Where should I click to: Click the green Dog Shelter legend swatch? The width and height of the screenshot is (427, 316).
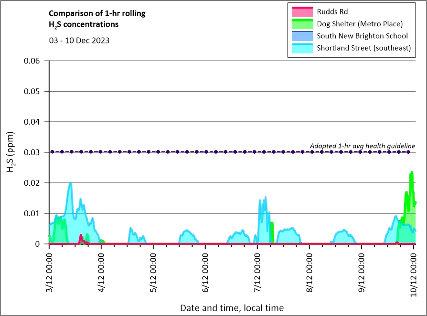(301, 23)
